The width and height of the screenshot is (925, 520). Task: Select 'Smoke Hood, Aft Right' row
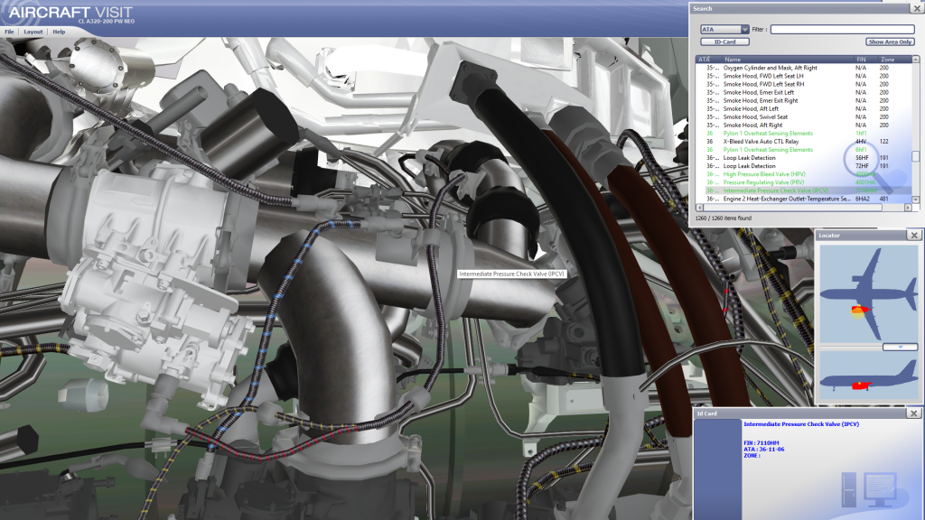tap(804, 125)
